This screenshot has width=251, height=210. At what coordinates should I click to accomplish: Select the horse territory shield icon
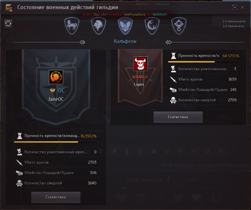tap(72, 26)
